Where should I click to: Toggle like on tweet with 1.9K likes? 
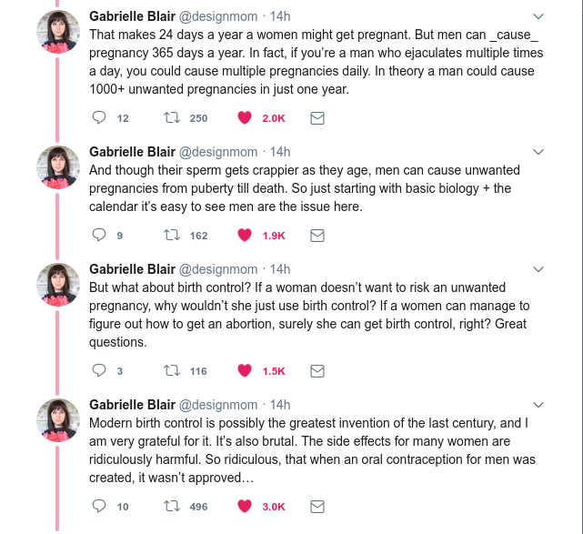click(245, 236)
